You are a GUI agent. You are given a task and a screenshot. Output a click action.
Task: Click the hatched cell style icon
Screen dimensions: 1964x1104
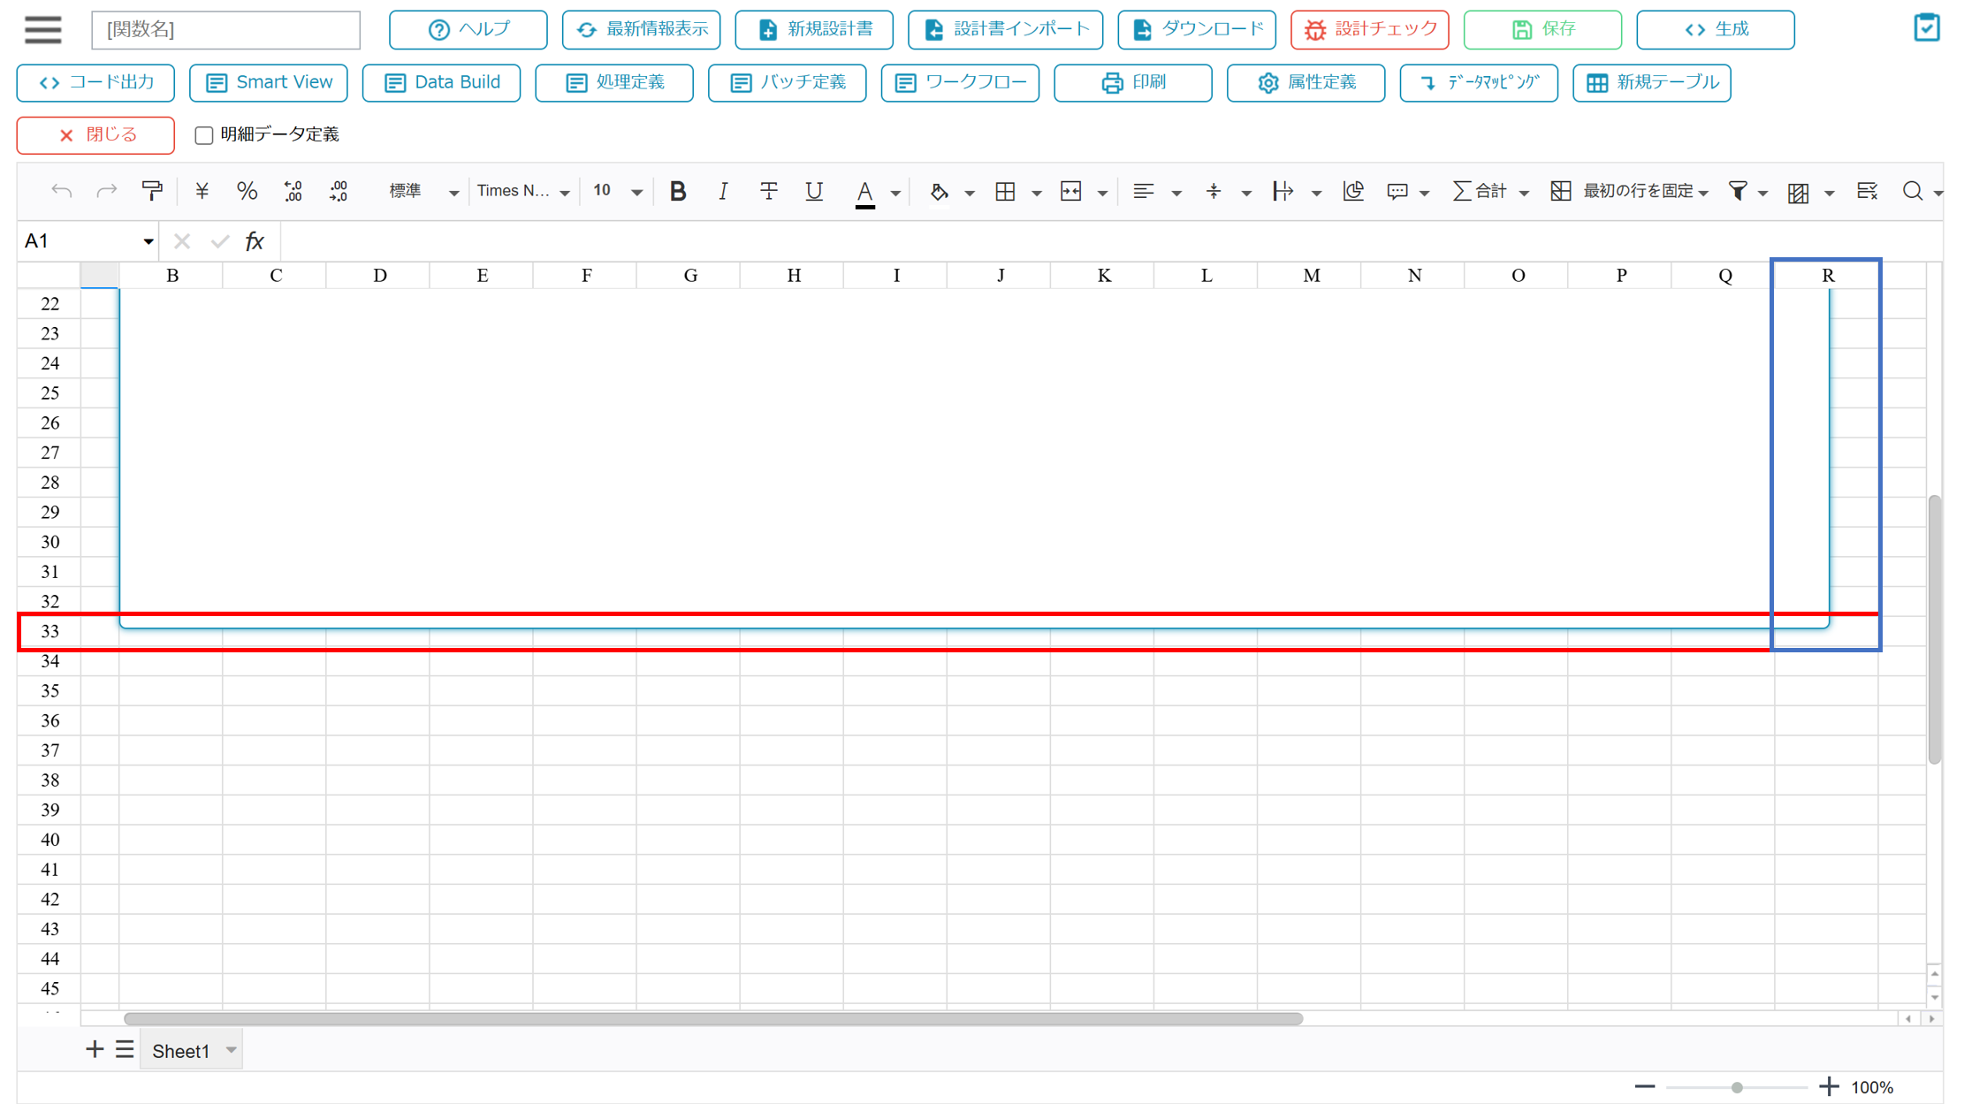pos(1798,192)
